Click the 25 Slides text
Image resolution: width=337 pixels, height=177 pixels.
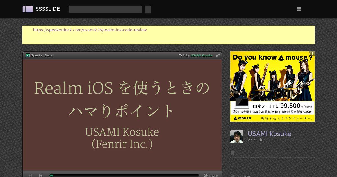tap(256, 140)
